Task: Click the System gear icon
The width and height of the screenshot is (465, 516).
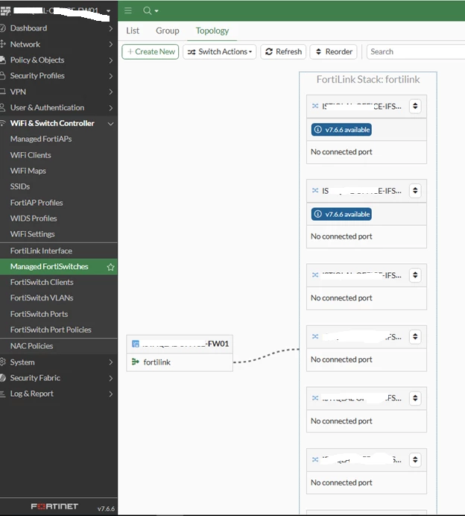Action: (3, 362)
